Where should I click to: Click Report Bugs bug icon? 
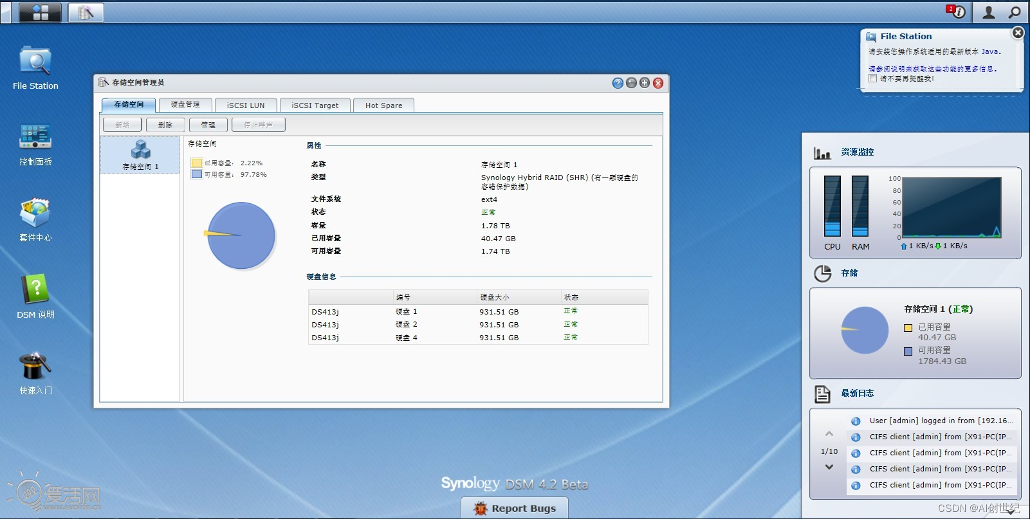click(481, 509)
